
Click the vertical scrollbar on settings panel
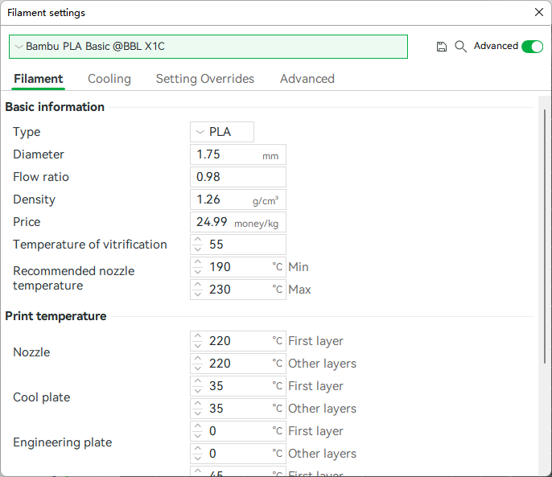point(545,236)
